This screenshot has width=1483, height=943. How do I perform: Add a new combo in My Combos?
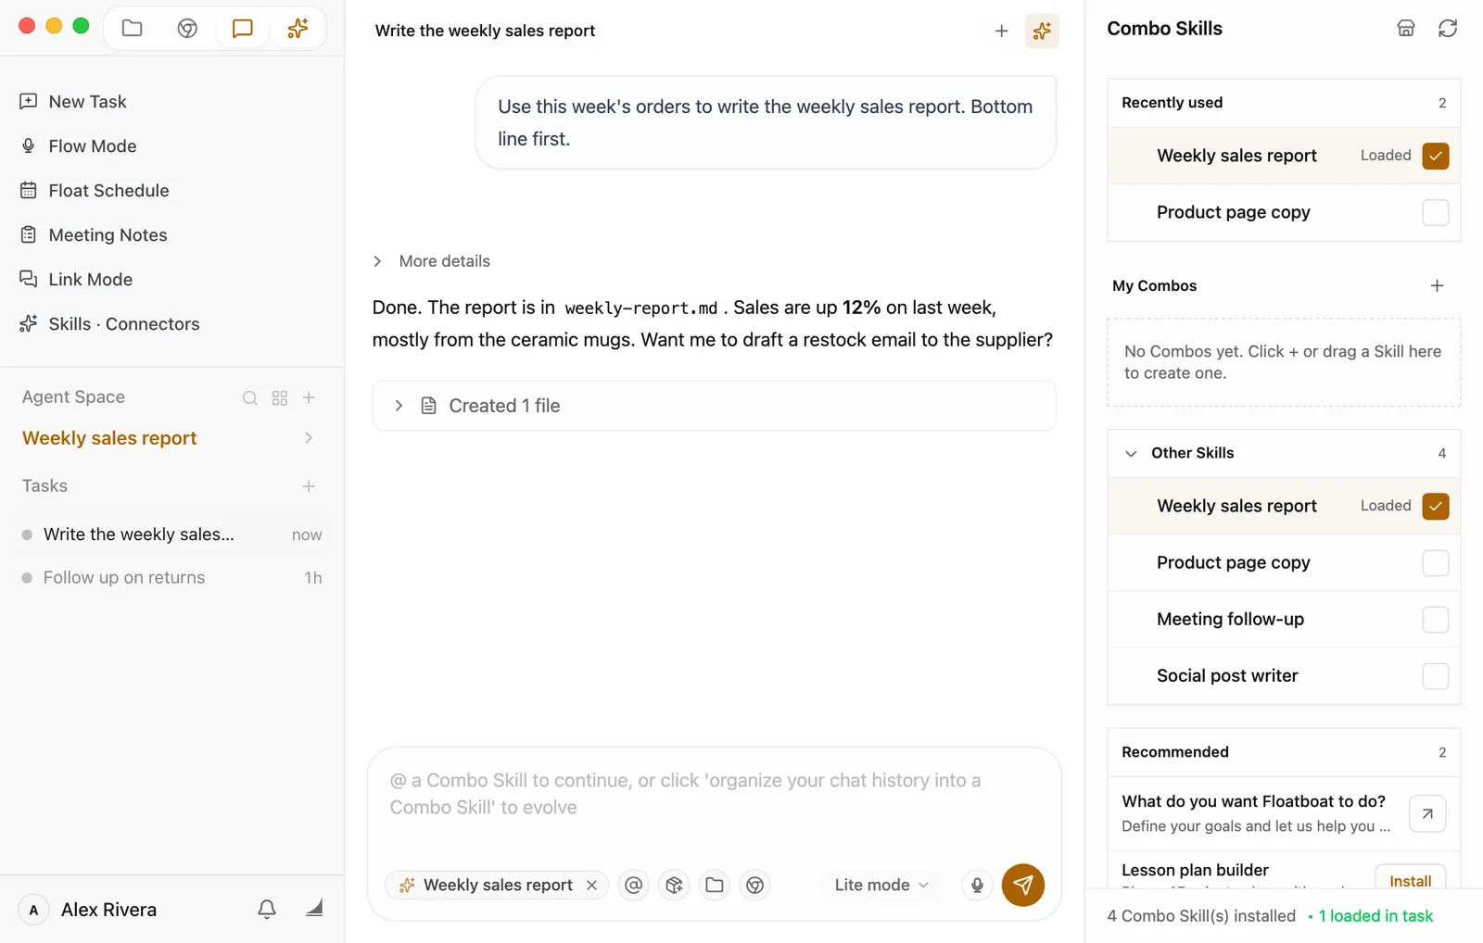pos(1437,286)
